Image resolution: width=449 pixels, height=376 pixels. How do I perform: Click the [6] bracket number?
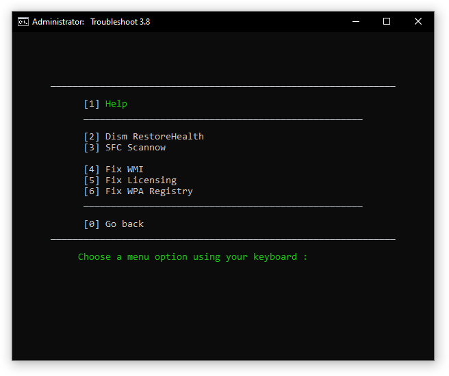(92, 191)
